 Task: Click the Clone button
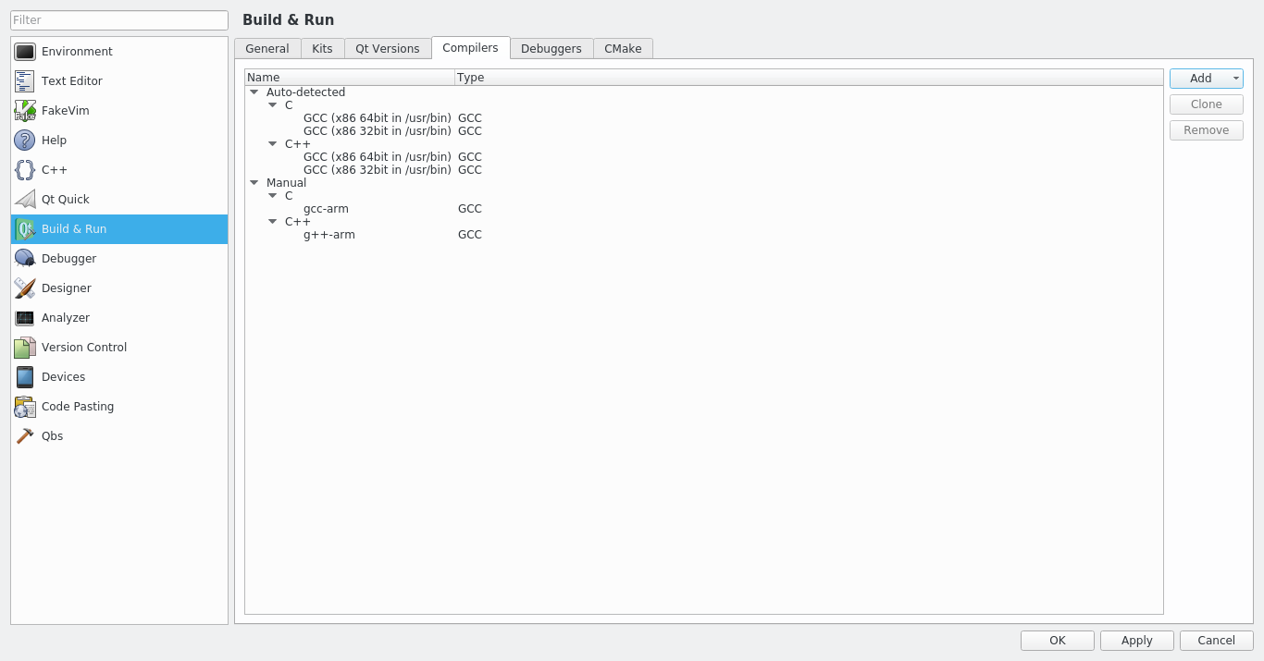pos(1207,104)
